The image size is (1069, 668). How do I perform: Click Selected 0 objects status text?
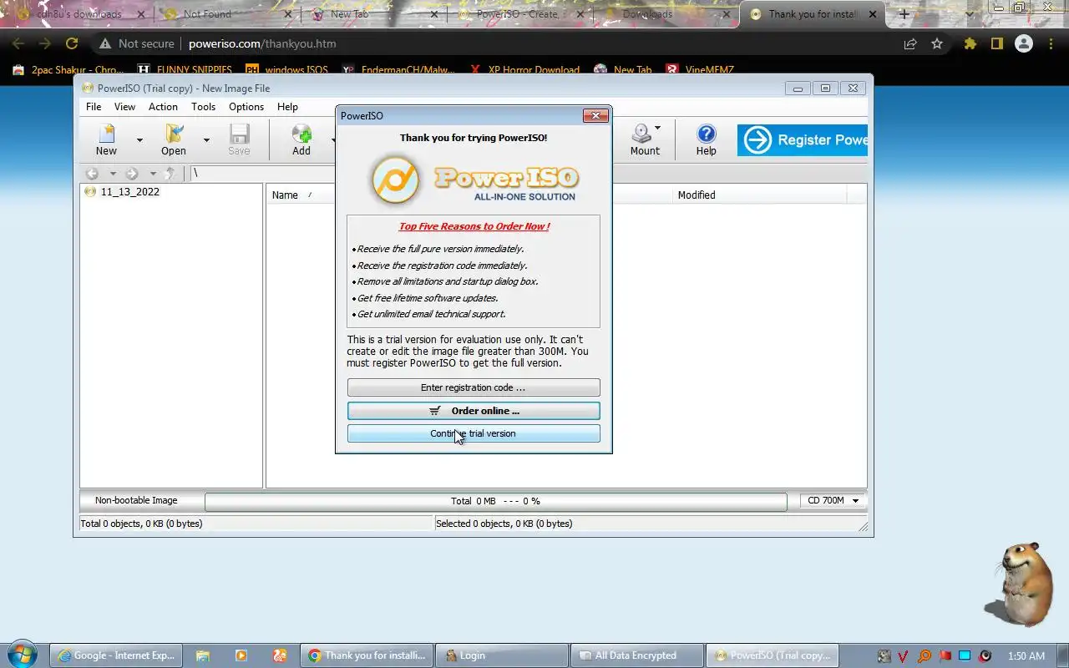pos(504,524)
